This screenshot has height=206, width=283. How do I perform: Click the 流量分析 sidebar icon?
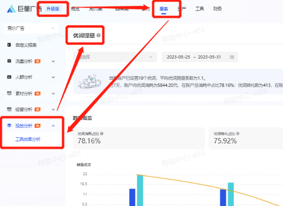pyautogui.click(x=9, y=61)
